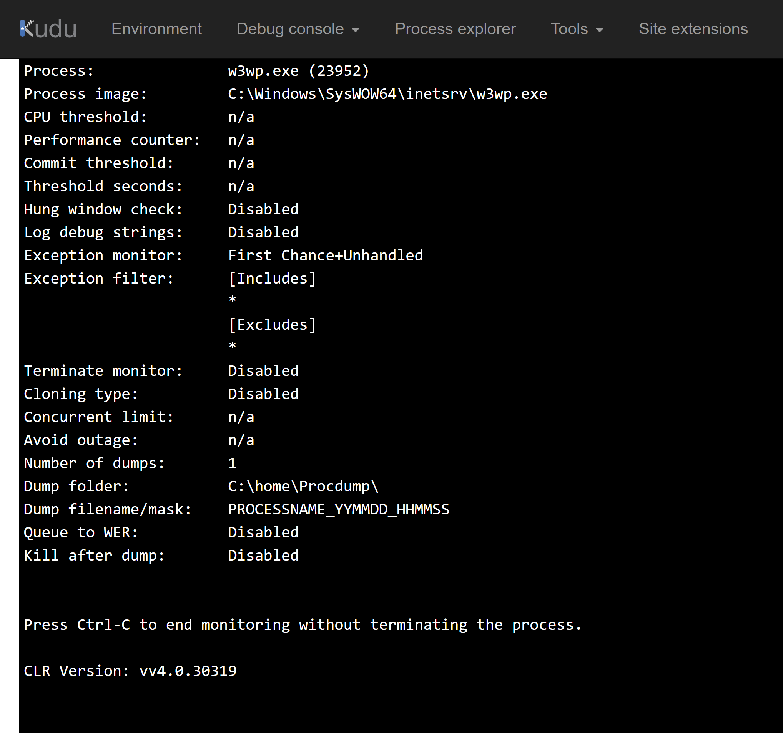Click the Queue to WER status text
This screenshot has height=734, width=783.
(x=263, y=532)
